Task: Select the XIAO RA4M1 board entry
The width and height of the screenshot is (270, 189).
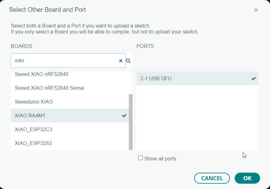Action: (x=70, y=115)
